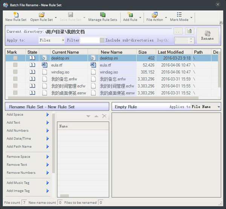Select Remove Space rule item

[x=28, y=157]
